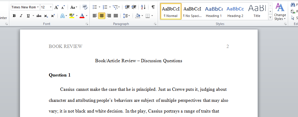298x117 pixels.
Task: Click the Find binoculars icon
Action: click(293, 5)
